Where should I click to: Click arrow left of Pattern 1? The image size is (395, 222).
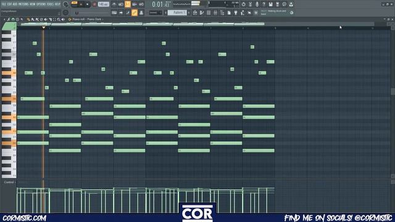tap(165, 12)
